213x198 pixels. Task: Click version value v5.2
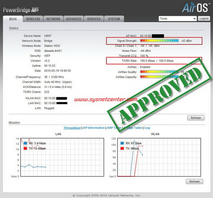point(47,61)
